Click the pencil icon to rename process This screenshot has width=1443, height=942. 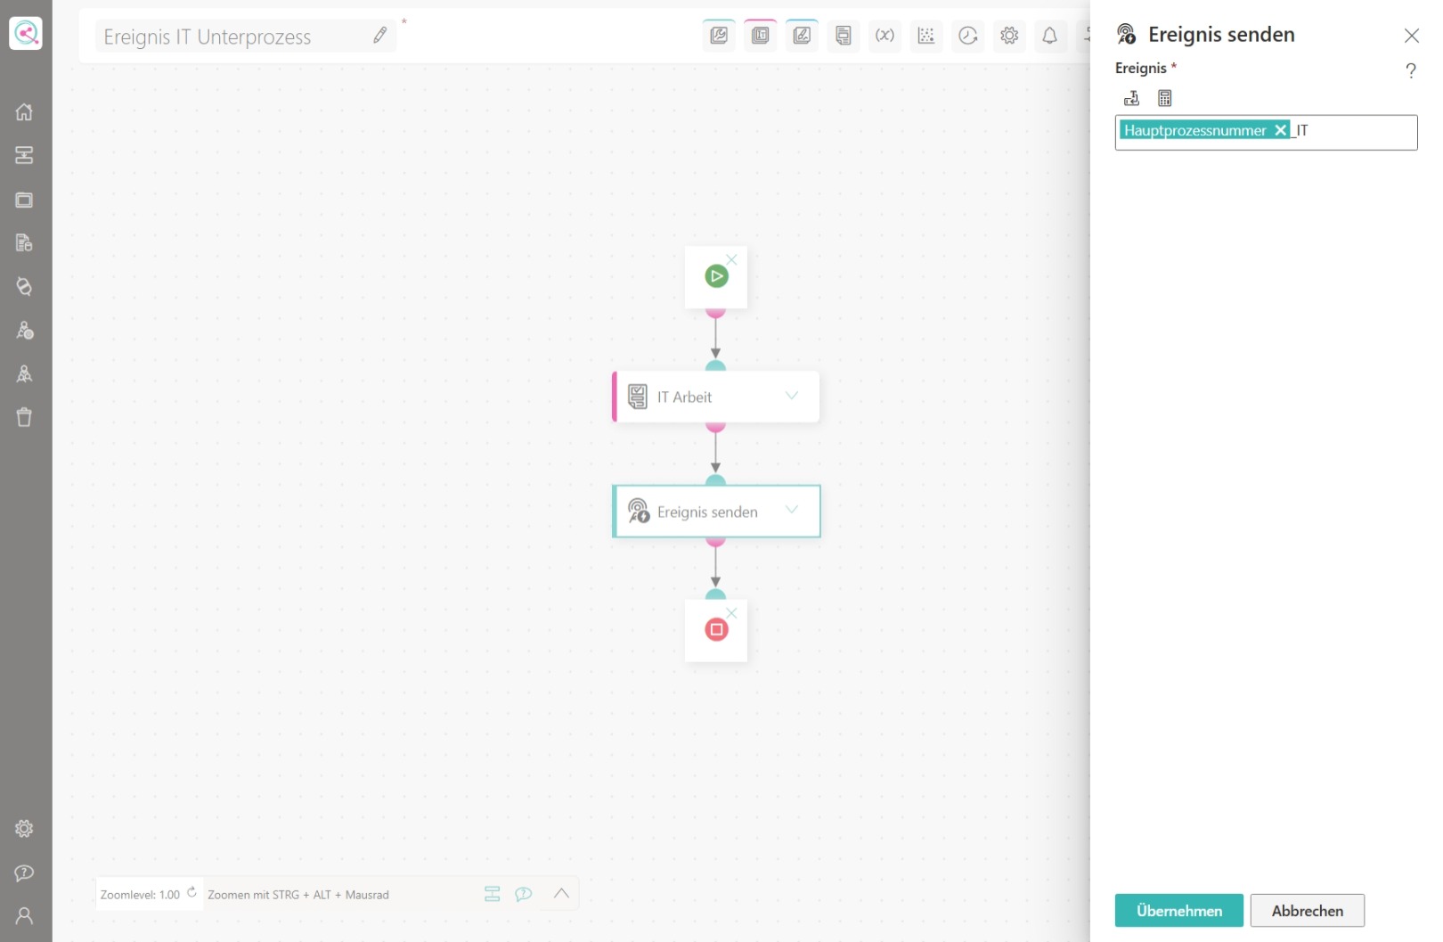point(380,36)
